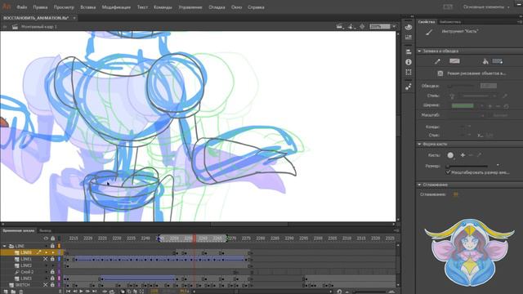Switch to the timeline Вывод tab
The width and height of the screenshot is (523, 294).
45,230
